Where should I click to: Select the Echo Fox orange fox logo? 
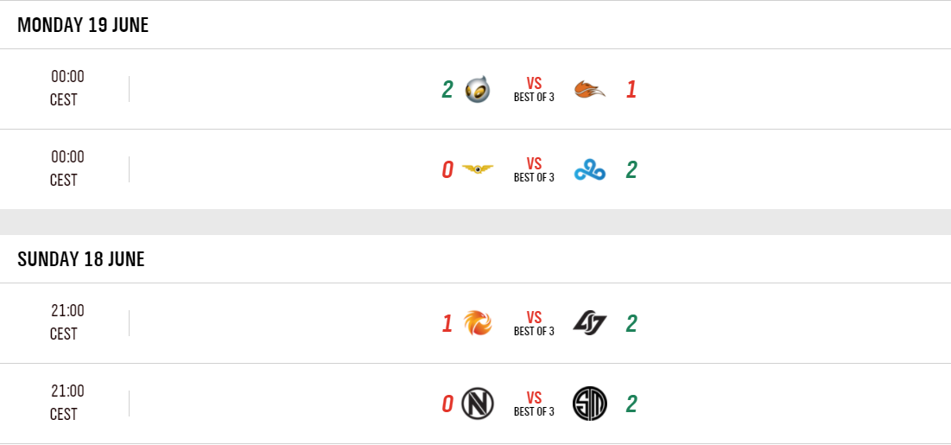pyautogui.click(x=590, y=89)
